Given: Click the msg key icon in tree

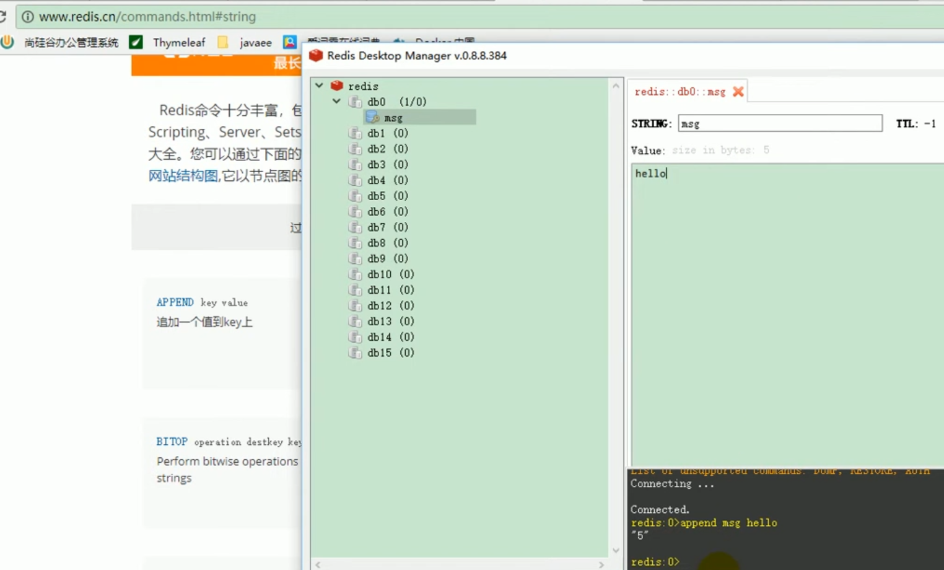Looking at the screenshot, I should pos(372,116).
